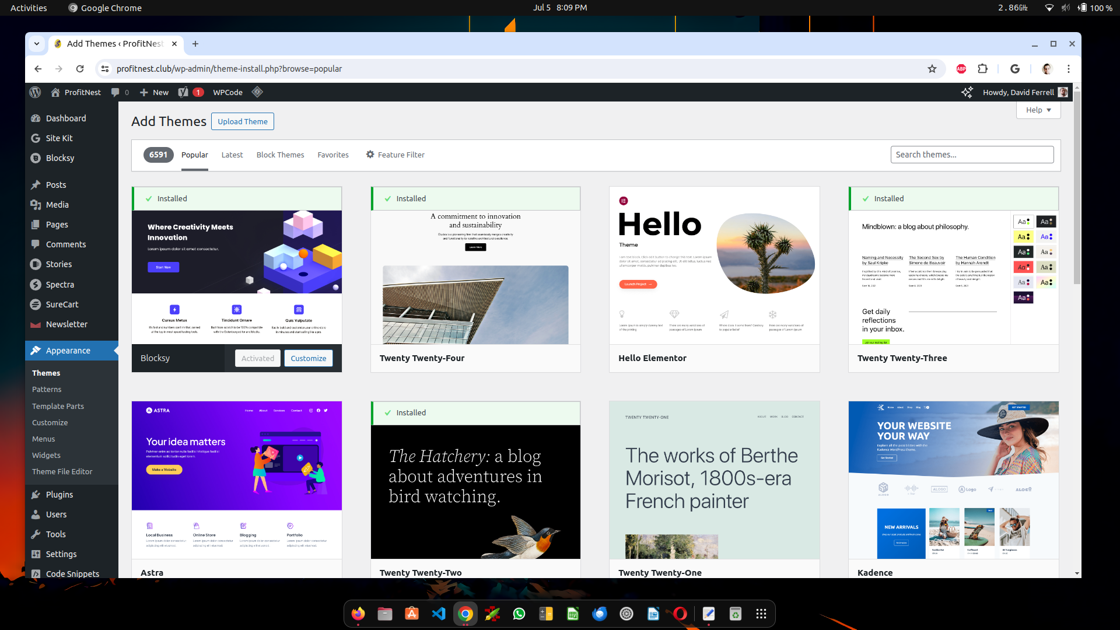The height and width of the screenshot is (630, 1120).
Task: Open the Posts section icon
Action: (36, 184)
